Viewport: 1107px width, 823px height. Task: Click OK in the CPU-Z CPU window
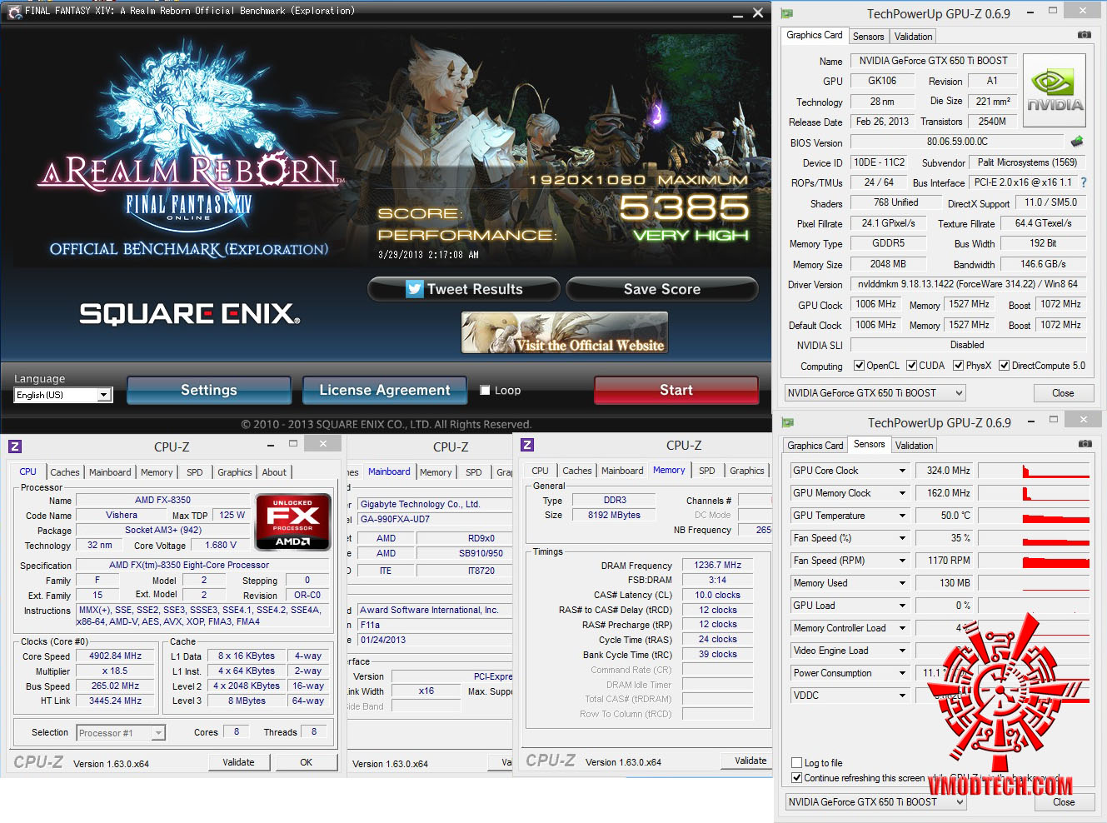click(x=307, y=762)
